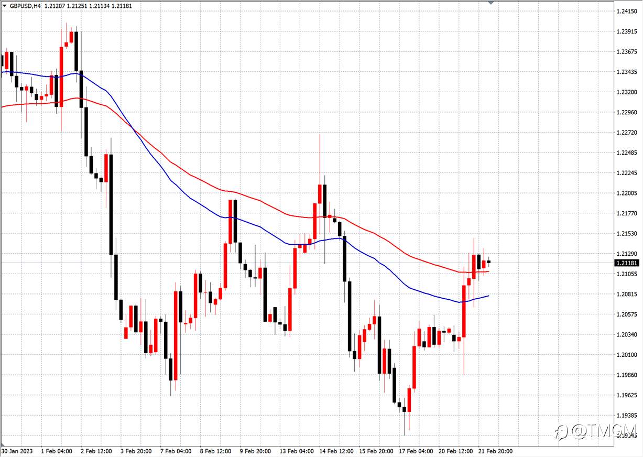643x457 pixels.
Task: Click the 1.23200 price axis label
Action: pyautogui.click(x=627, y=92)
